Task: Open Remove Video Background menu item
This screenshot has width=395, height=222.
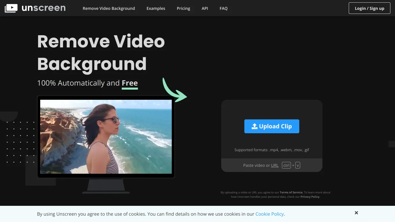Action: [109, 8]
